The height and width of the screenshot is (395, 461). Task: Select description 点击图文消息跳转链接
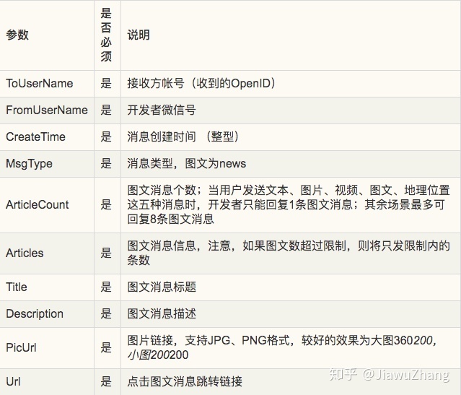[185, 382]
